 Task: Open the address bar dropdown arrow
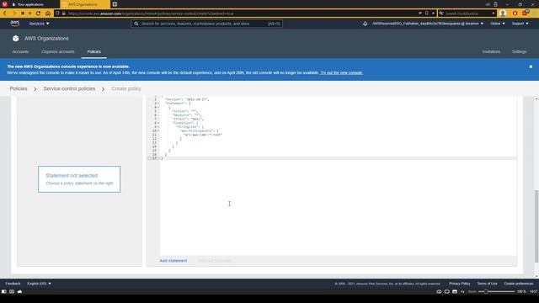pyautogui.click(x=433, y=13)
